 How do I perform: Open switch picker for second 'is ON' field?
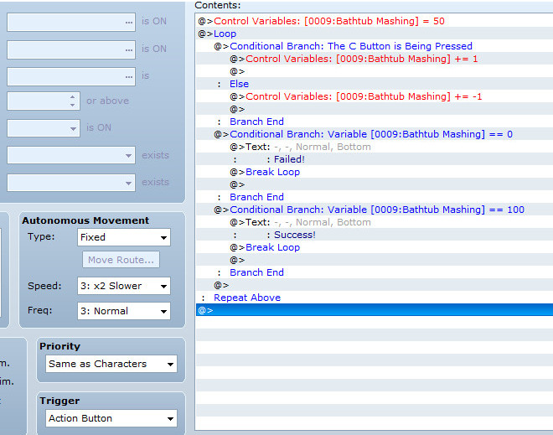pos(129,49)
